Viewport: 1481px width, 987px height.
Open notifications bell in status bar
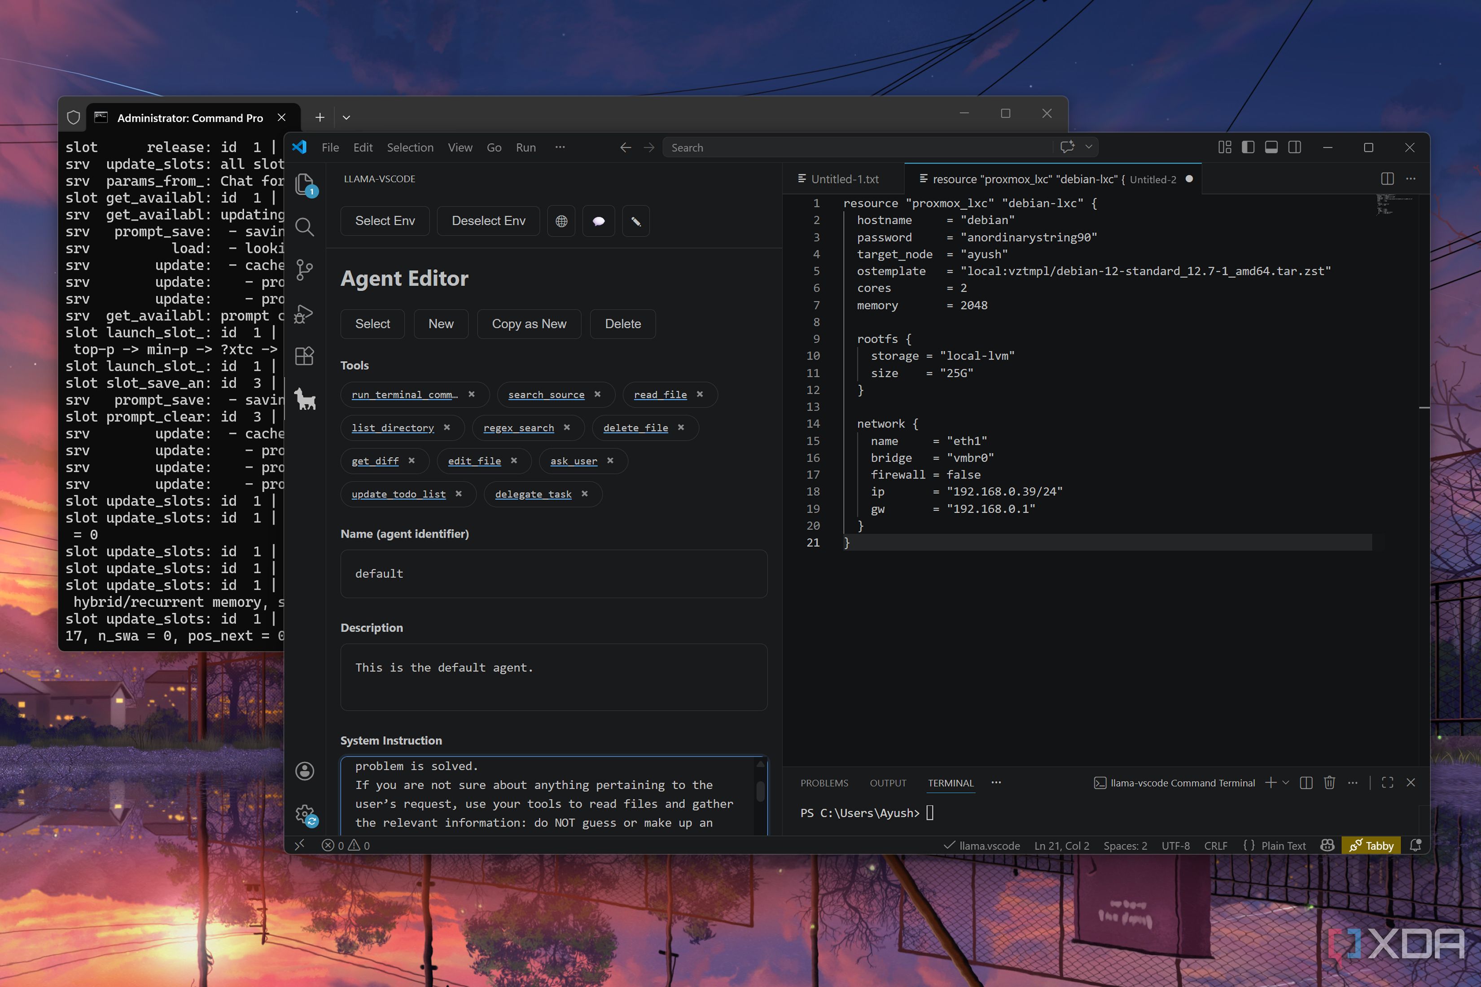point(1415,845)
